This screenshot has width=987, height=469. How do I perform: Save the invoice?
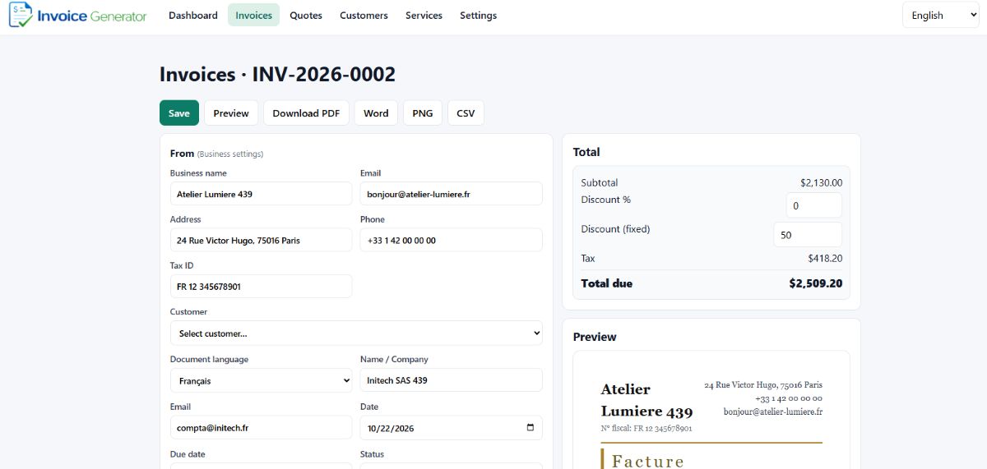pos(179,113)
